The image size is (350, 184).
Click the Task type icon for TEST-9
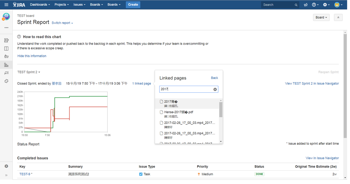tap(141, 174)
